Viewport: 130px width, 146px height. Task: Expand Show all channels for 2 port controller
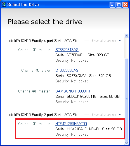pos(106,115)
